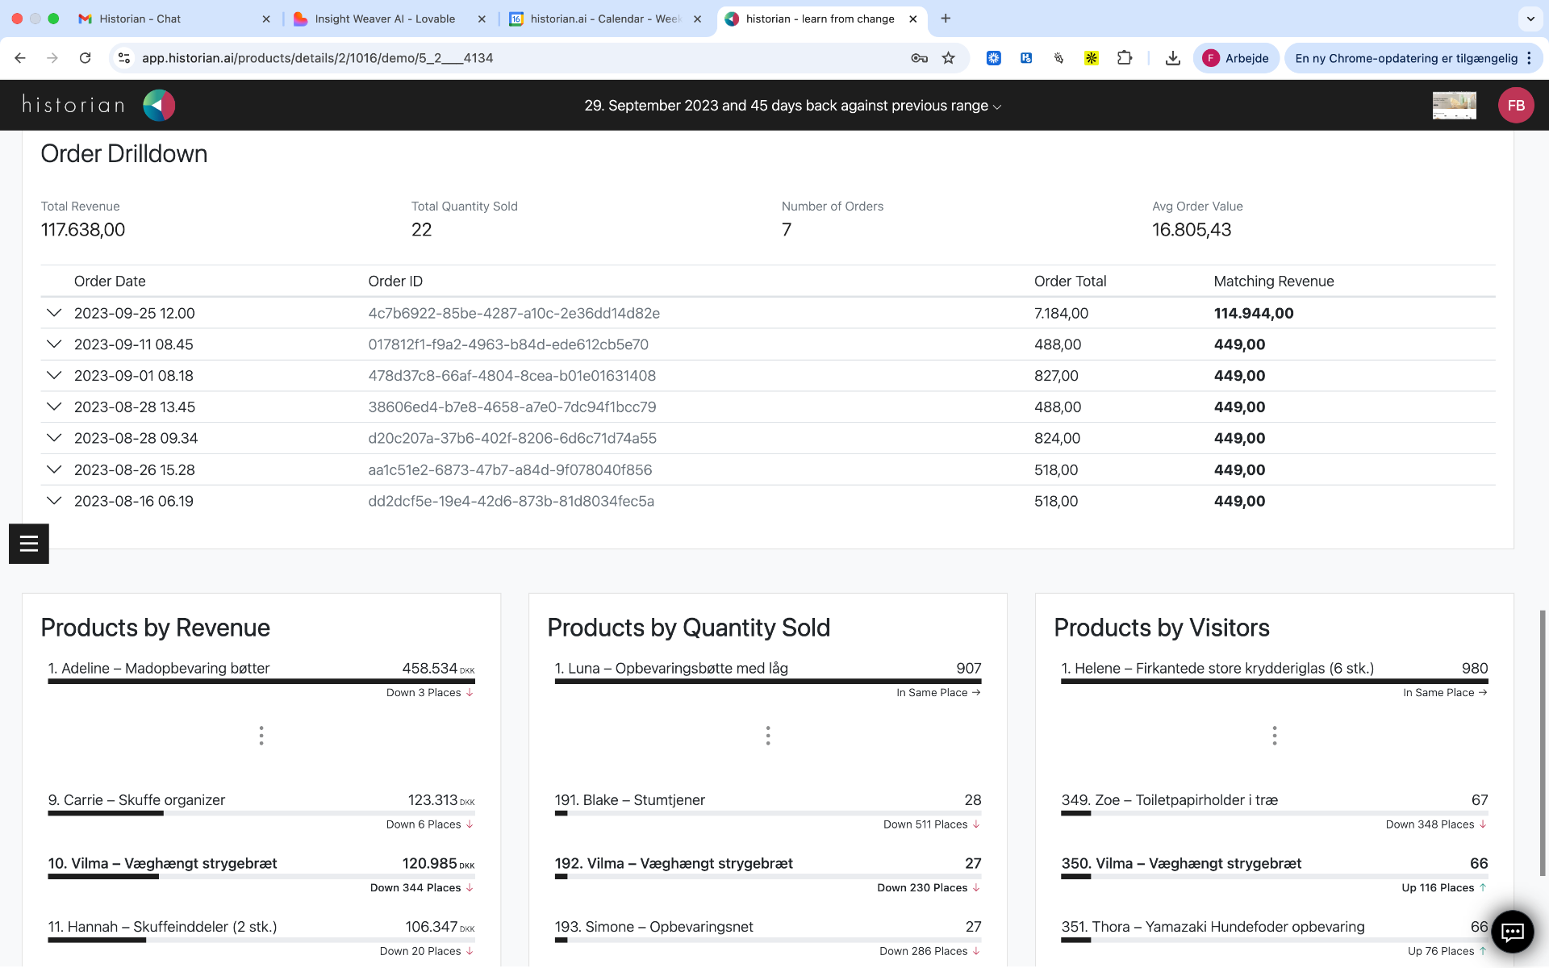The width and height of the screenshot is (1549, 968).
Task: Click the password key icon in address bar
Action: (x=919, y=58)
